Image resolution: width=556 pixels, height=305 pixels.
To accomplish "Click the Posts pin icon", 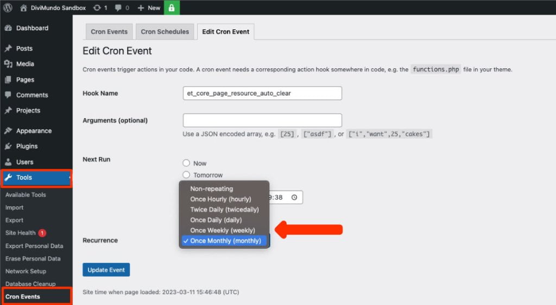I will pos(9,48).
